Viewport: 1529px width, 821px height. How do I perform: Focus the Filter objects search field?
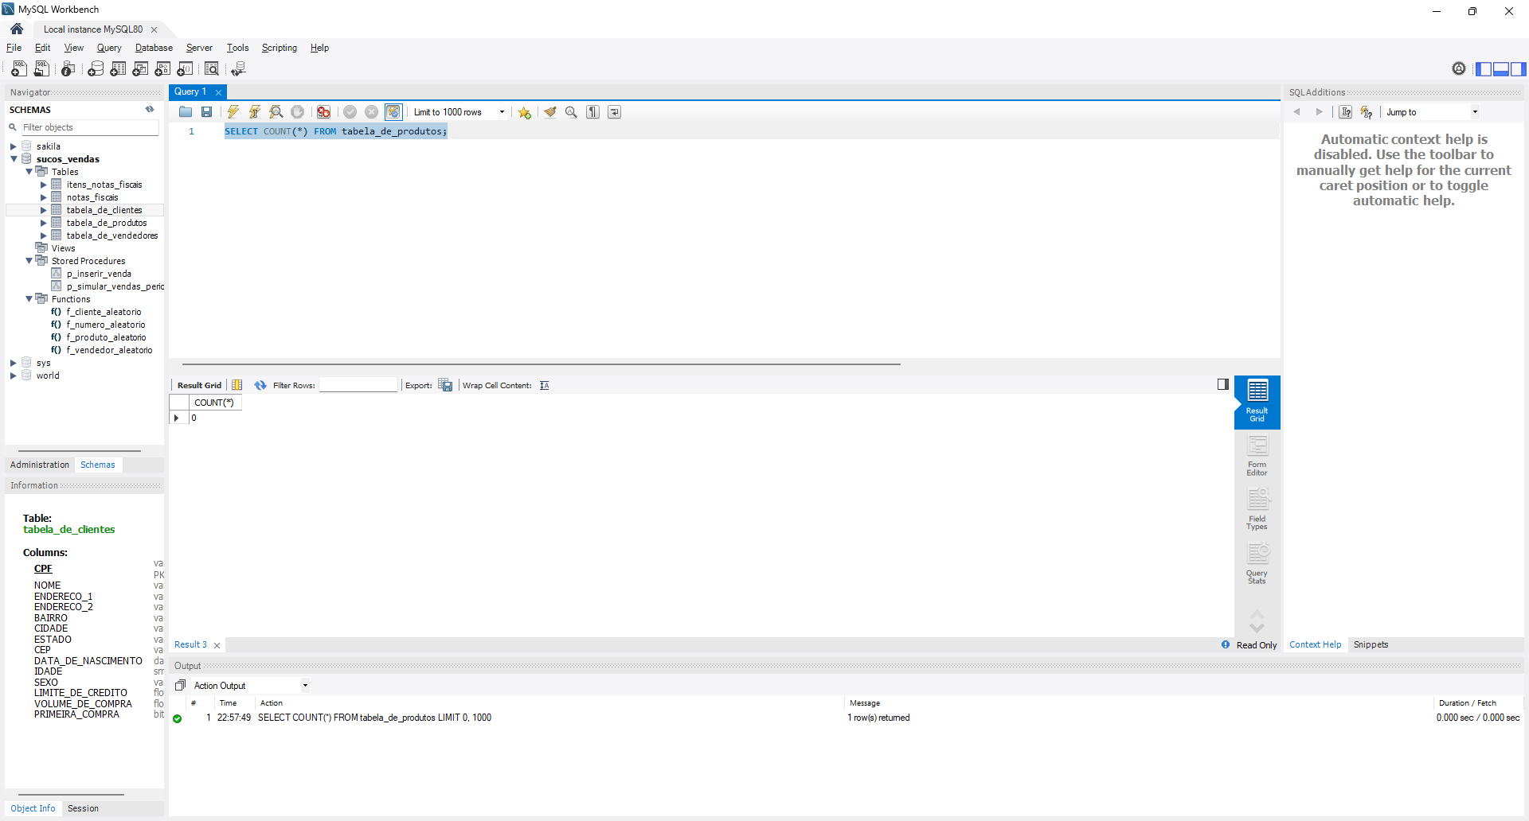pos(89,127)
